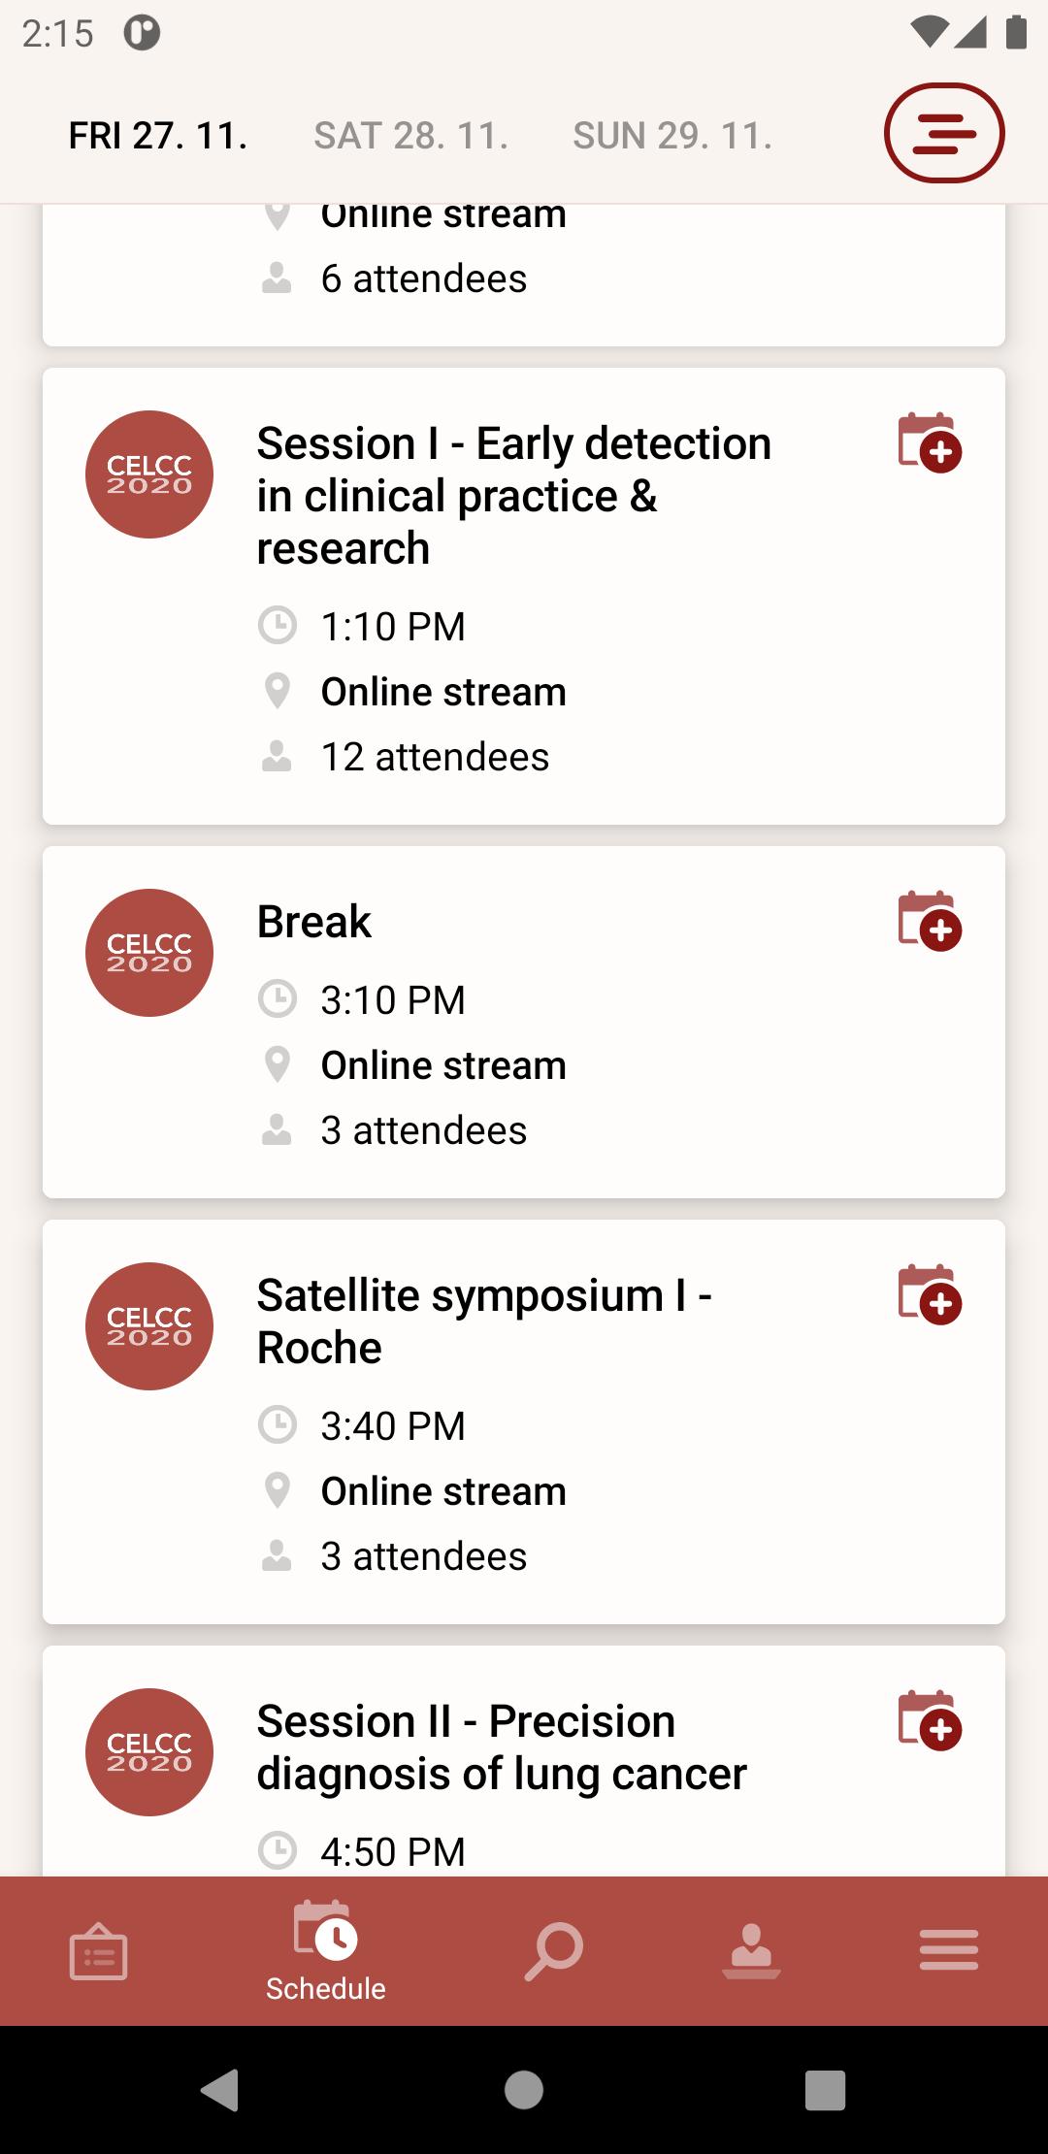
Task: Select the Schedule tab in bottom navigation
Action: pos(326,1951)
